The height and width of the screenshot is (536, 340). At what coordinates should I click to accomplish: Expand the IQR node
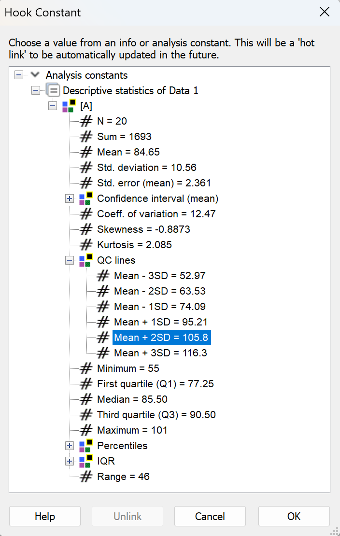tap(70, 461)
